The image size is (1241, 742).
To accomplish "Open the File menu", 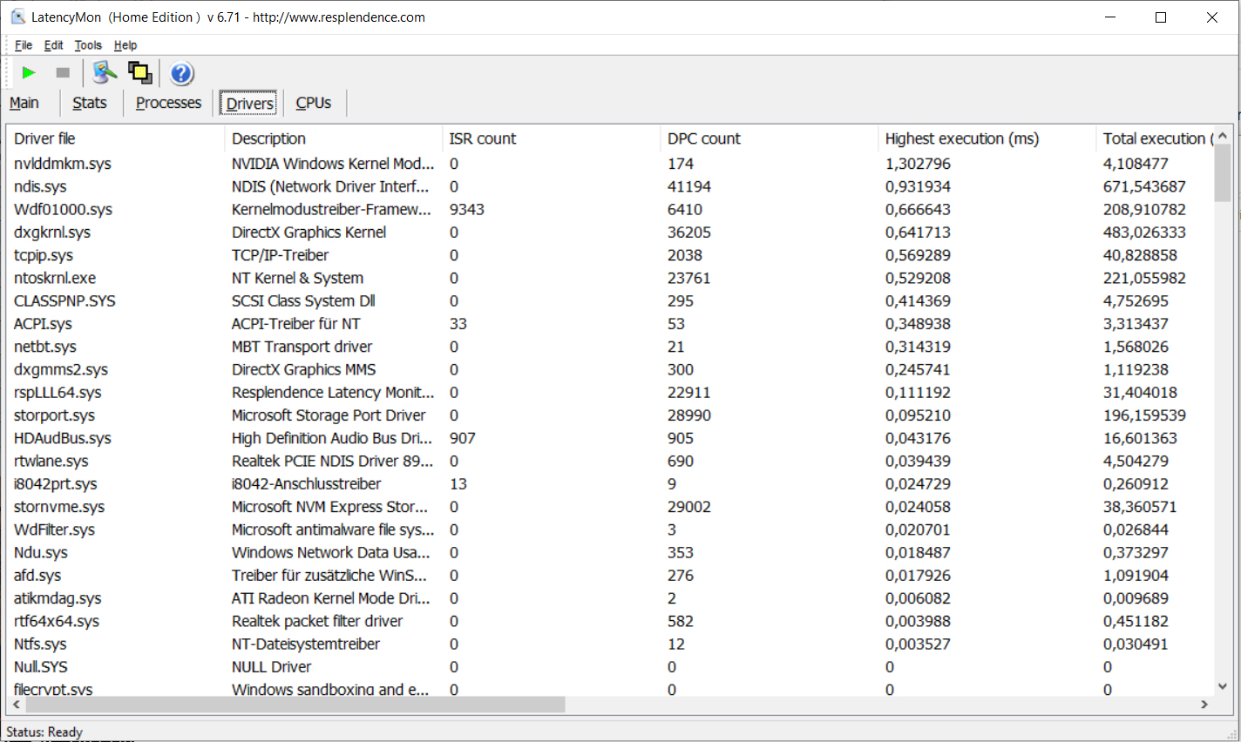I will [x=24, y=45].
